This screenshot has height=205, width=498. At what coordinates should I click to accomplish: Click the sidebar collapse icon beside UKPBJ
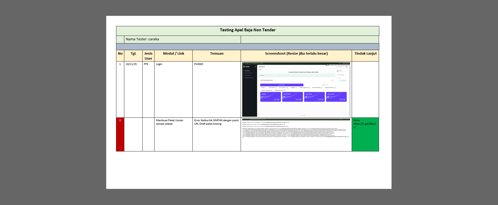[x=255, y=67]
